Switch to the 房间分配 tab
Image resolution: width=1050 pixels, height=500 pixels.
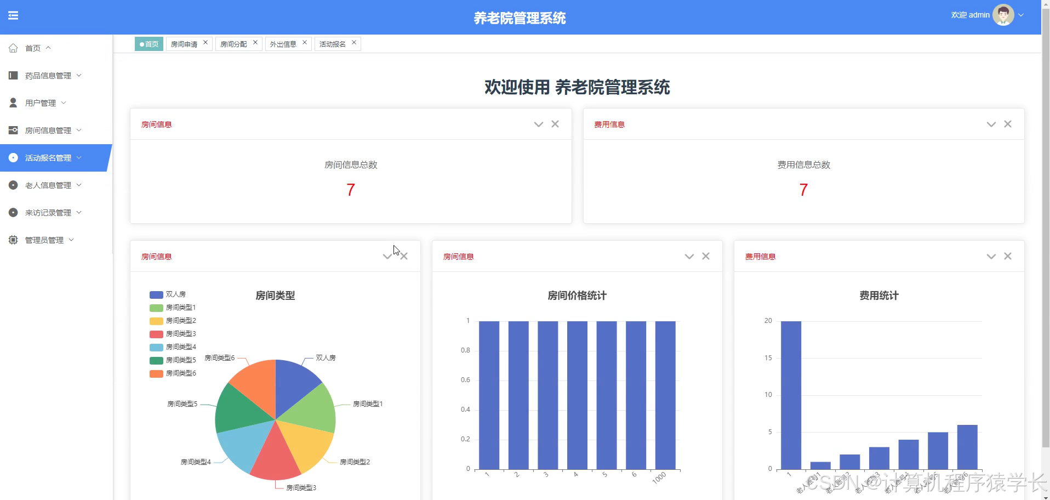click(x=233, y=43)
